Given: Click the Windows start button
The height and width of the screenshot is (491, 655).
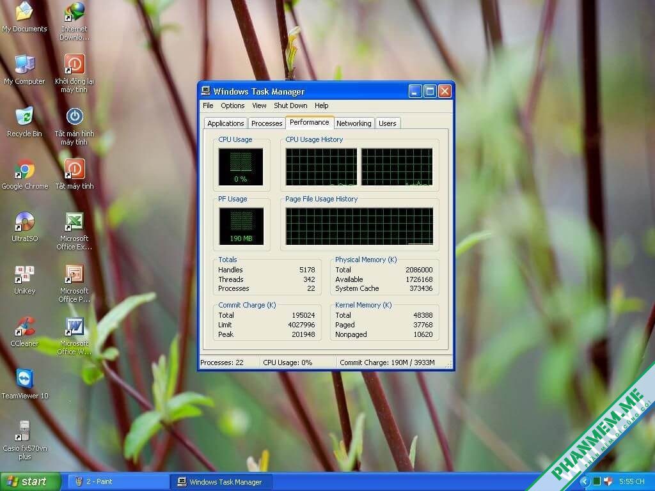Looking at the screenshot, I should pos(30,481).
